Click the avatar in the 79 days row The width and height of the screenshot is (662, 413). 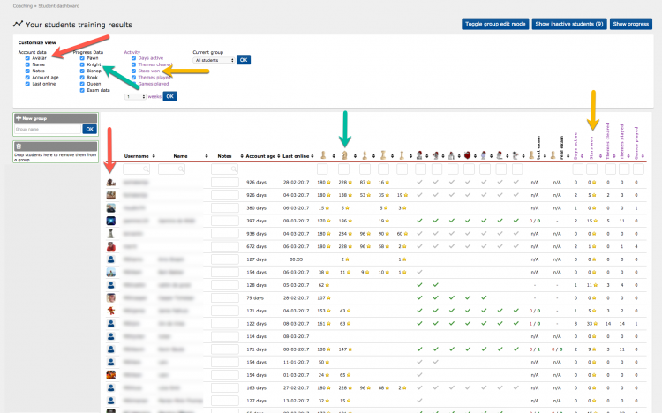pyautogui.click(x=110, y=297)
